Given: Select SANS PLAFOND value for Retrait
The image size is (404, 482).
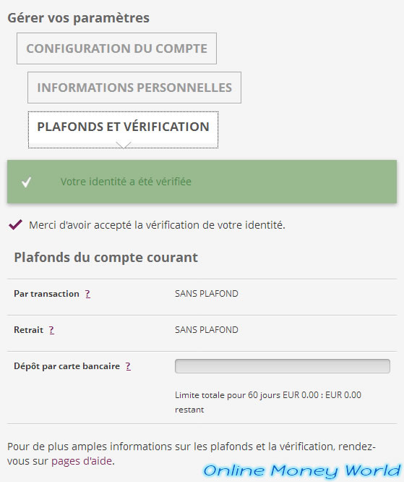Looking at the screenshot, I should (207, 330).
